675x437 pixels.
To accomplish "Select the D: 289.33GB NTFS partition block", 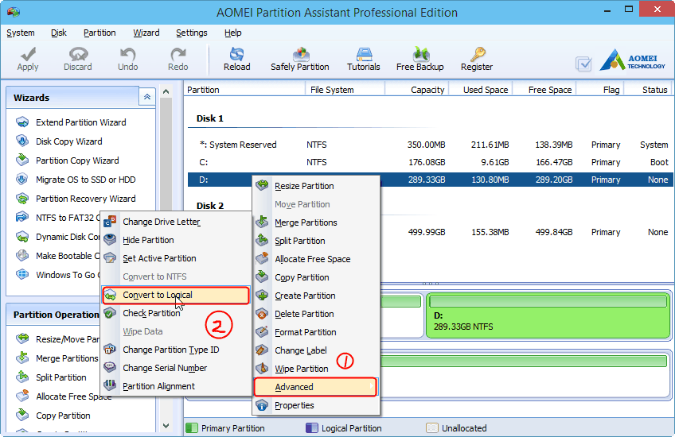I will (x=548, y=316).
